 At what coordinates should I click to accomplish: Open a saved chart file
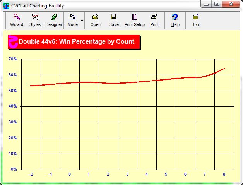coord(95,20)
